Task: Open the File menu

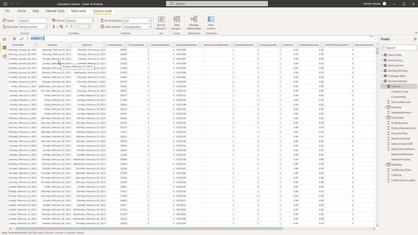Action: point(7,11)
